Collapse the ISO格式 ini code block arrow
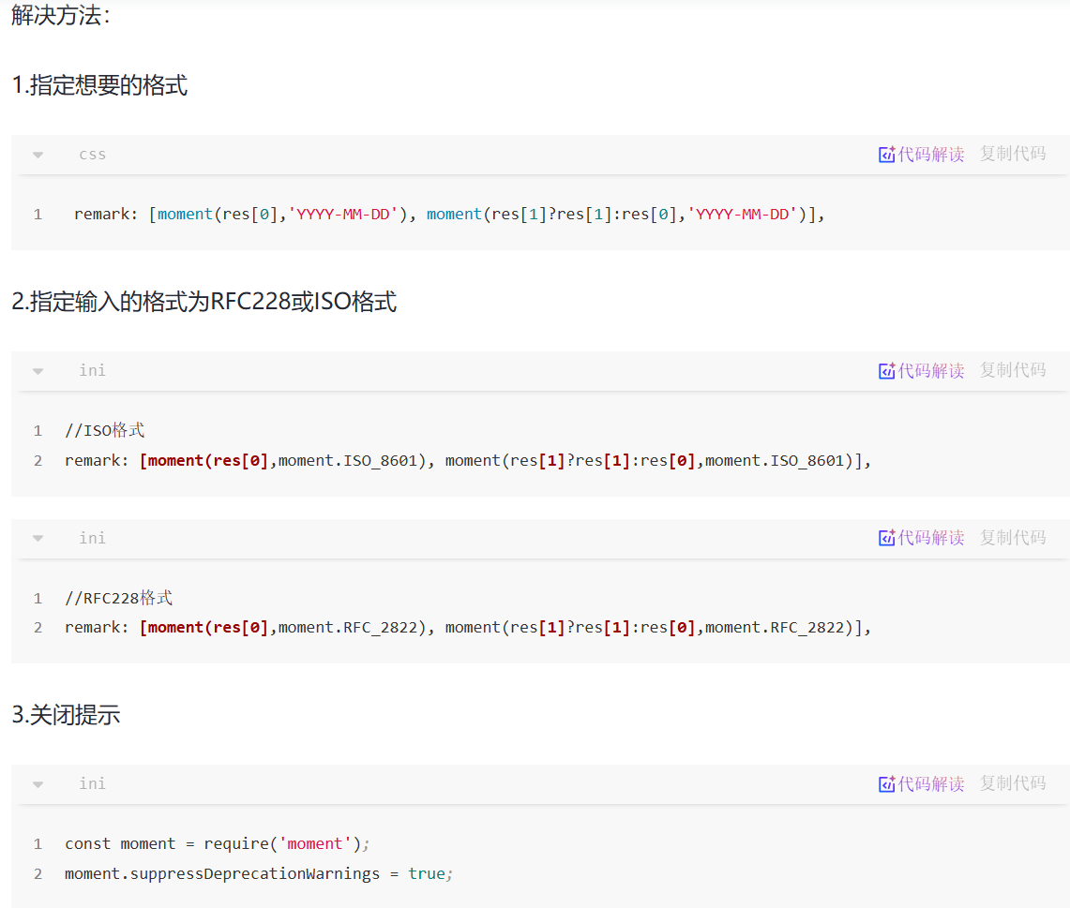The height and width of the screenshot is (908, 1070). click(38, 371)
